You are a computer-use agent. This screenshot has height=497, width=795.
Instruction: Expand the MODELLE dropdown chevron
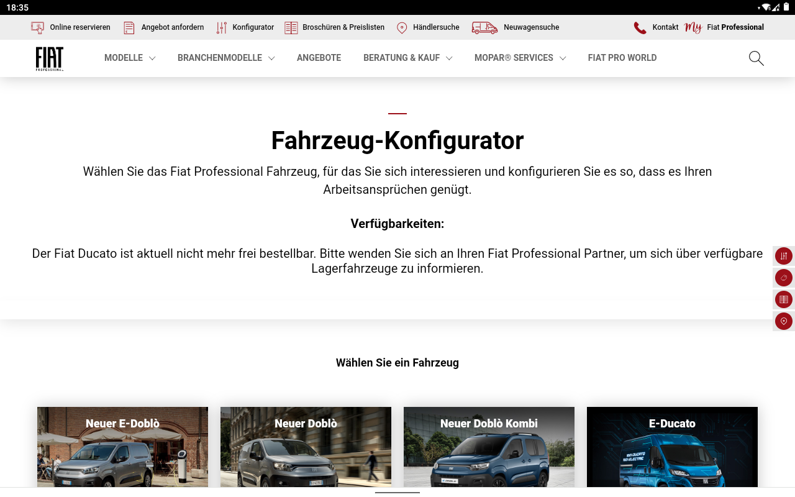pos(152,58)
